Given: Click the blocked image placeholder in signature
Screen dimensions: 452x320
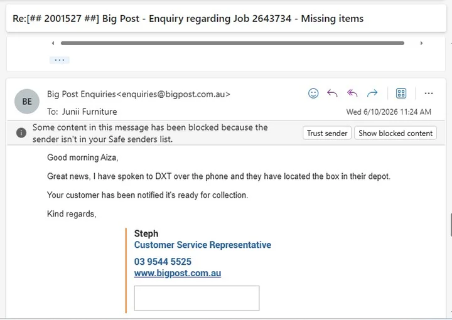Looking at the screenshot, I should click(197, 298).
